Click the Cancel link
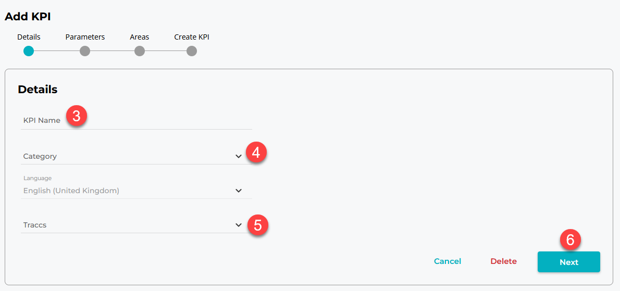The image size is (620, 291). 448,261
